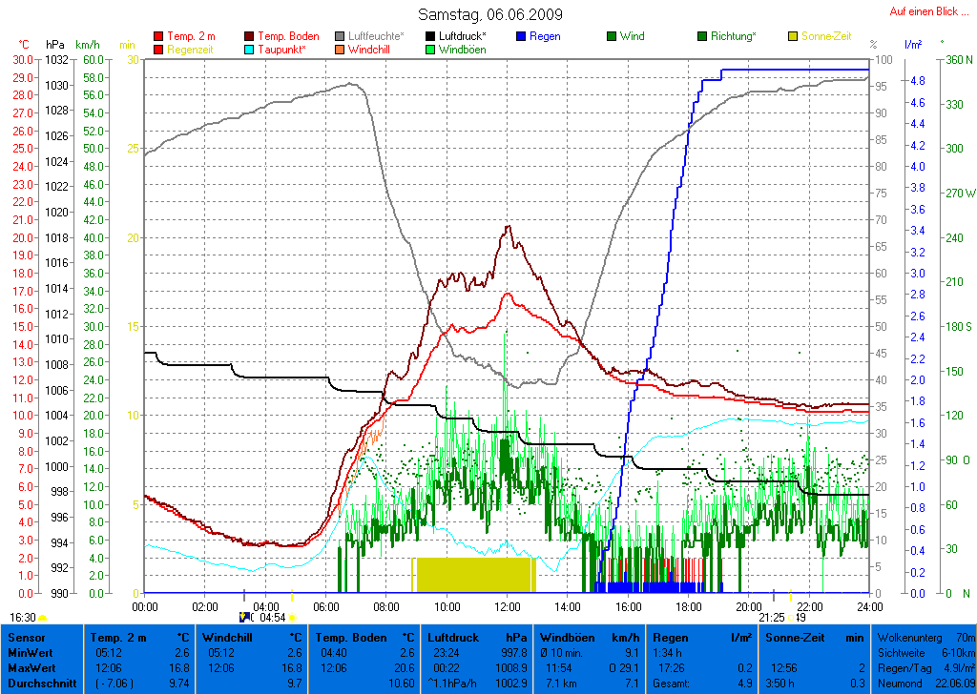This screenshot has height=694, width=977.
Task: Click the blue Regen legend square
Action: pyautogui.click(x=521, y=36)
